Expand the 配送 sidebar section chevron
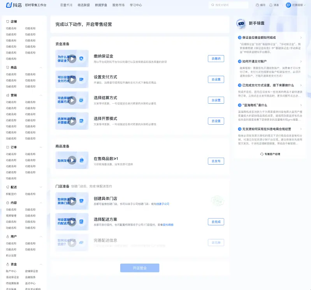The image size is (311, 290). click(x=41, y=187)
